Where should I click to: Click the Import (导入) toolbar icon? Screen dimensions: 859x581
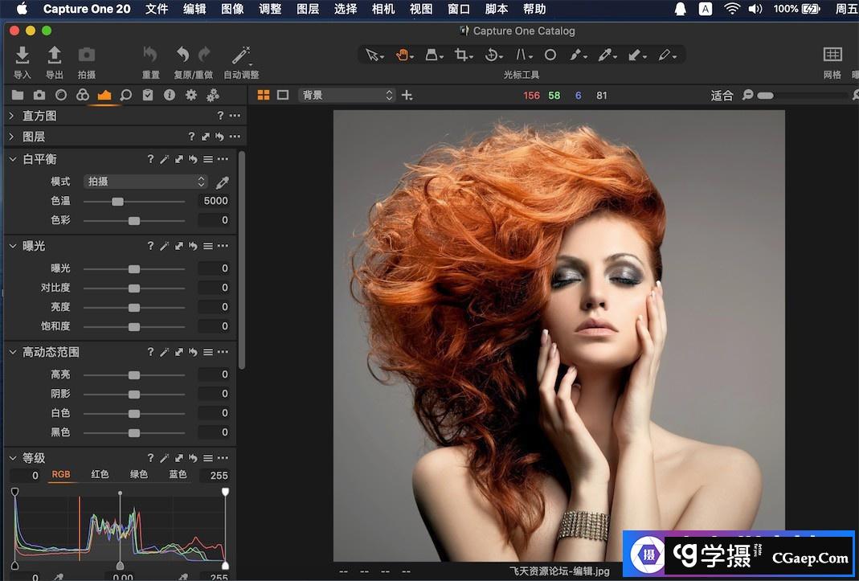pyautogui.click(x=22, y=55)
